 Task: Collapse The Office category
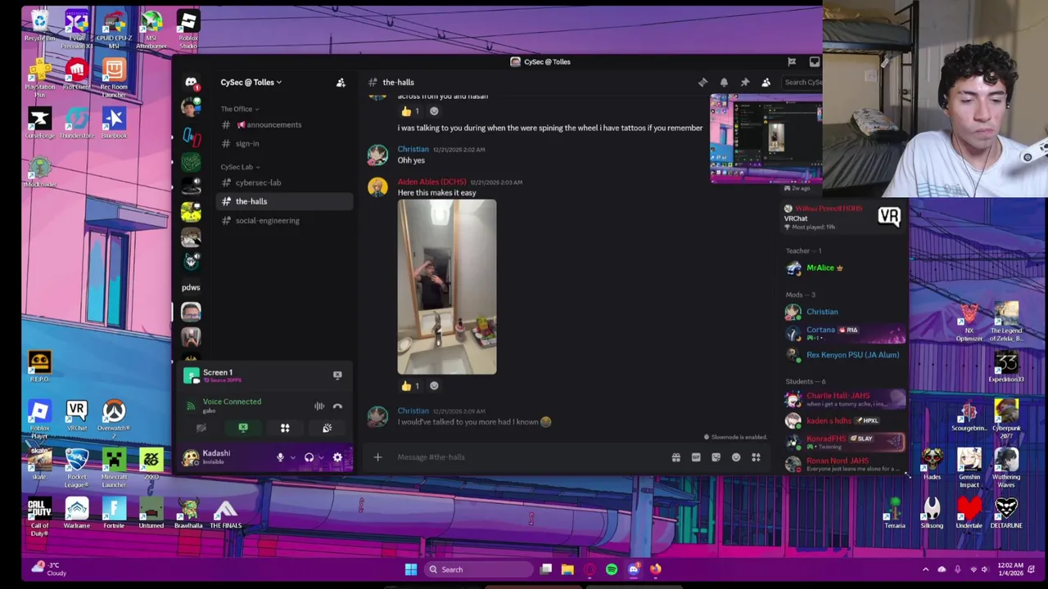[x=239, y=109]
